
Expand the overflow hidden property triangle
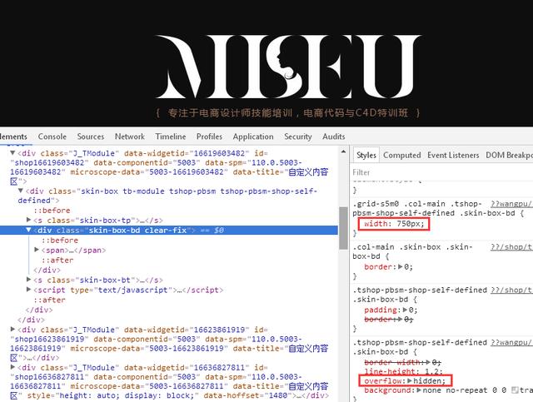[410, 381]
